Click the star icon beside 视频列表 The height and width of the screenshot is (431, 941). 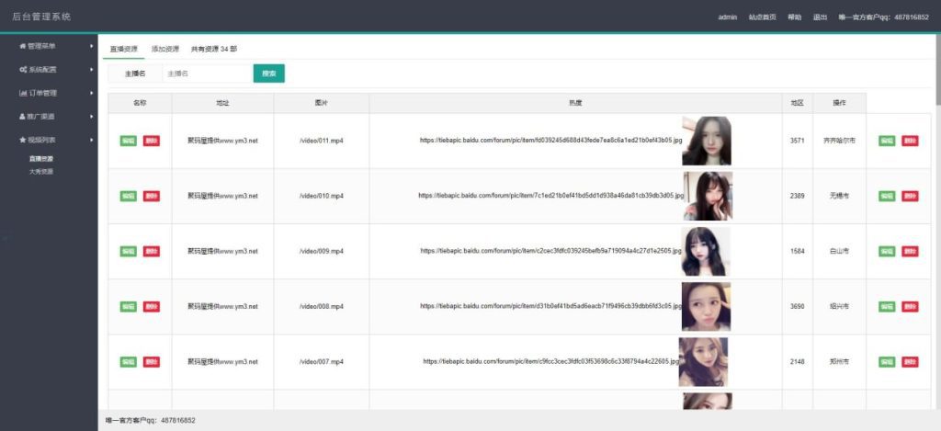point(23,140)
